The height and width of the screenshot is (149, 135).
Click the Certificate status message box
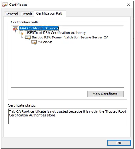tap(67, 116)
